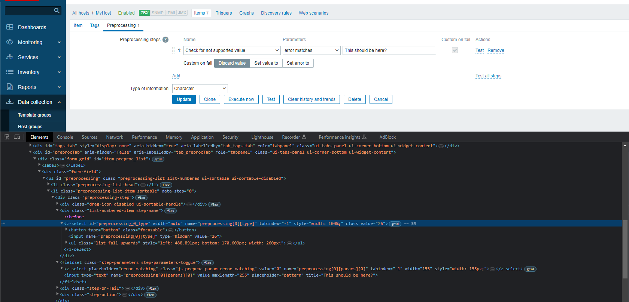Select Discard value option
This screenshot has width=629, height=302.
(x=232, y=63)
